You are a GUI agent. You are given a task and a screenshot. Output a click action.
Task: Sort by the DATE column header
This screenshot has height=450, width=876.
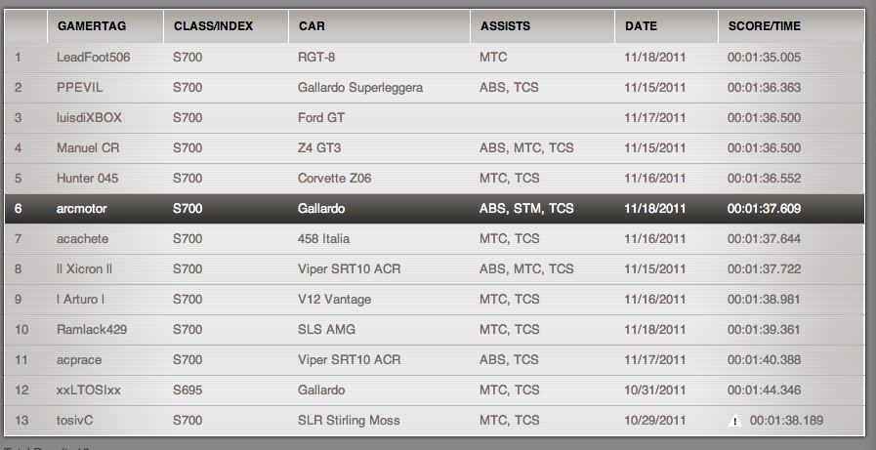tap(642, 26)
